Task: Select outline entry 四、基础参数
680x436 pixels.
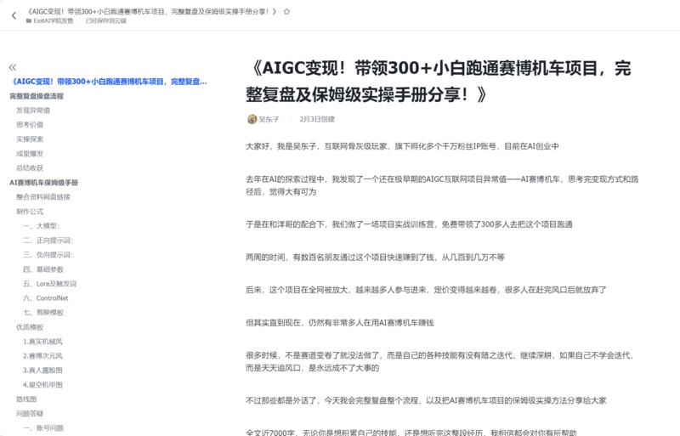Action: pos(43,269)
